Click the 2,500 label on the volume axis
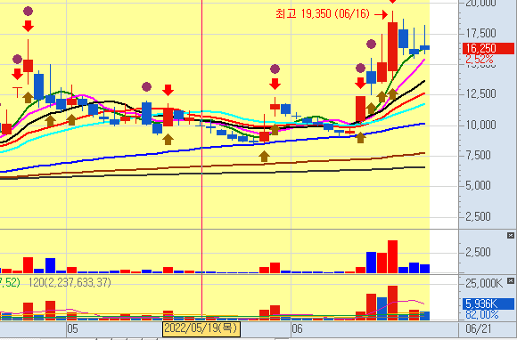Image resolution: width=517 pixels, height=340 pixels. (478, 253)
